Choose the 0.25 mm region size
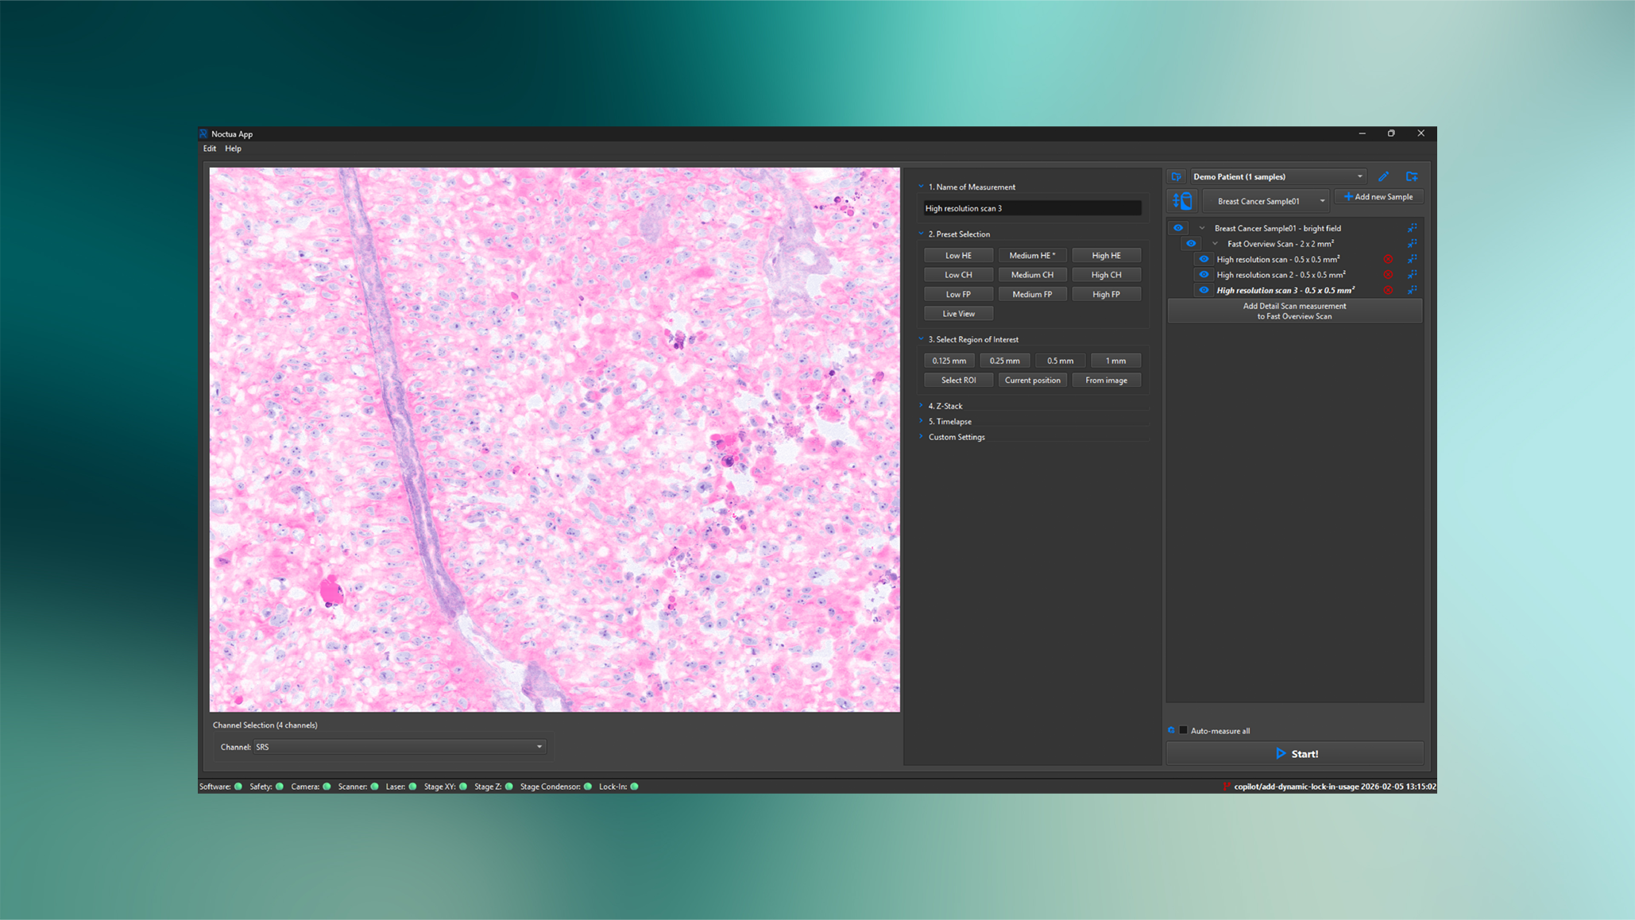 tap(1004, 361)
